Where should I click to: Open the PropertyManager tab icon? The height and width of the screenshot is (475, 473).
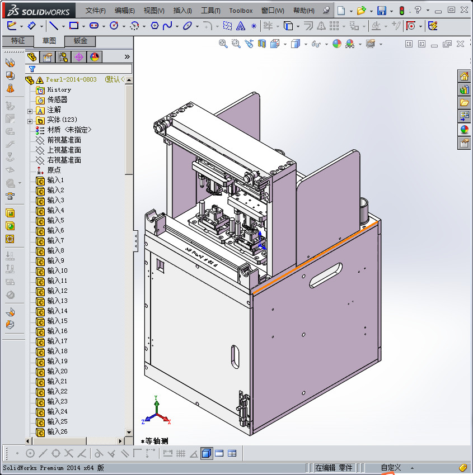click(48, 57)
